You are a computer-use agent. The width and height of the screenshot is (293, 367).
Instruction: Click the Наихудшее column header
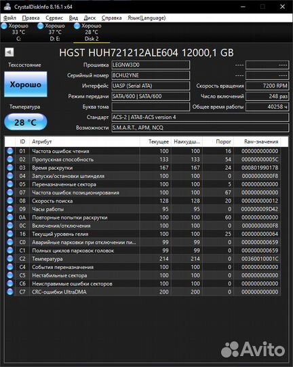coord(187,141)
